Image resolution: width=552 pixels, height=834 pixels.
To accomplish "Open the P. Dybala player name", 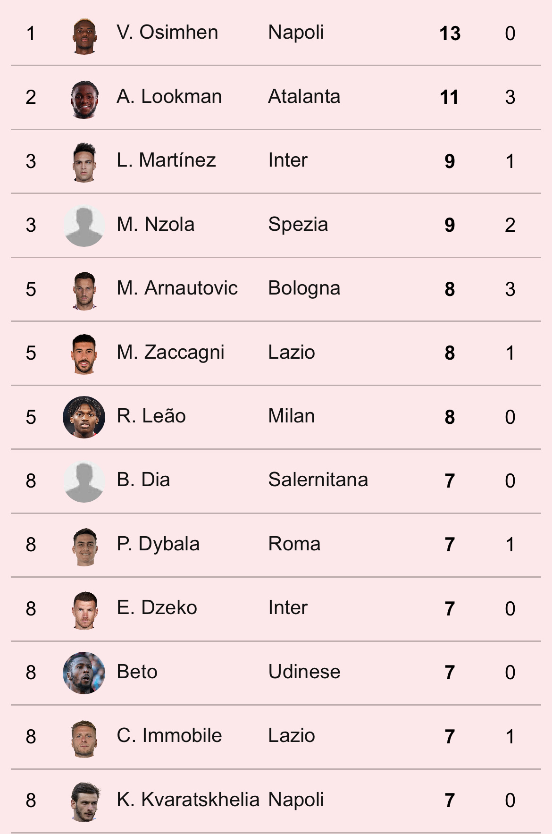I will click(x=158, y=544).
